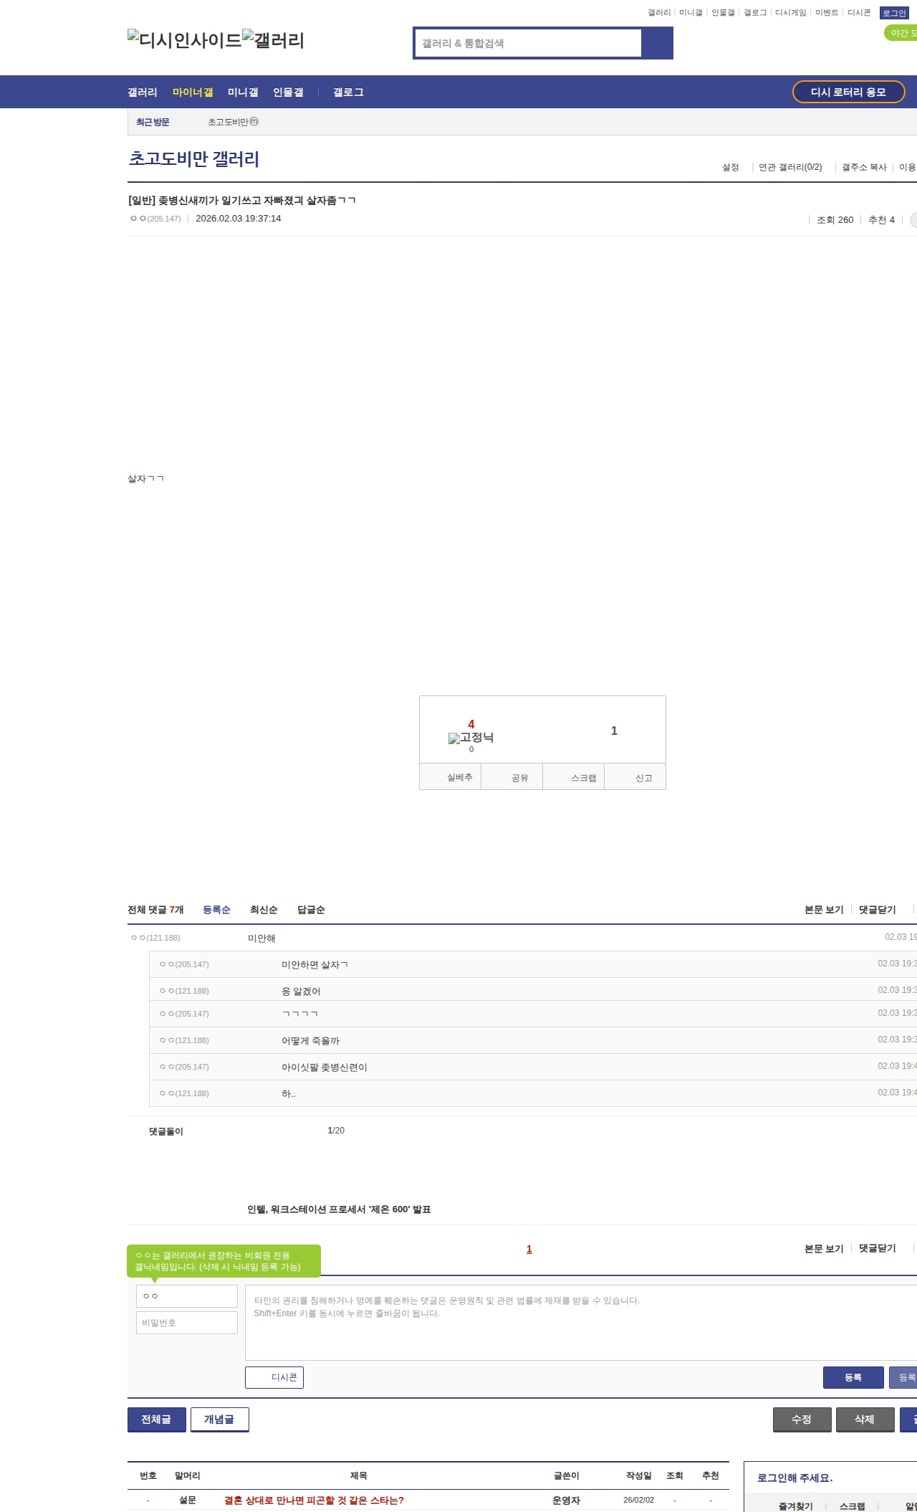The image size is (917, 1512).
Task: Click 스크랩 below the recommend box
Action: click(574, 777)
